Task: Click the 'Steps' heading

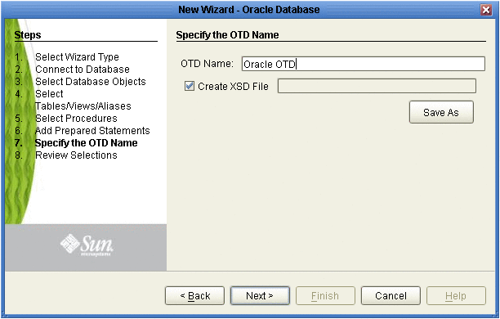Action: 28,35
